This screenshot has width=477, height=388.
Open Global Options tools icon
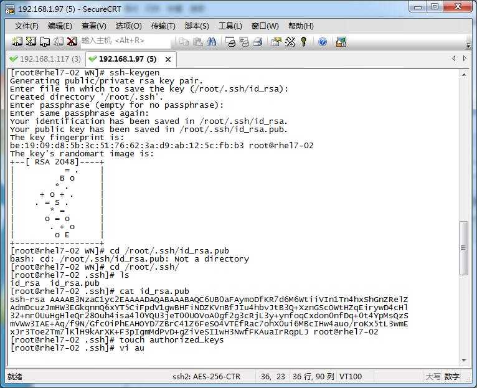coord(290,41)
